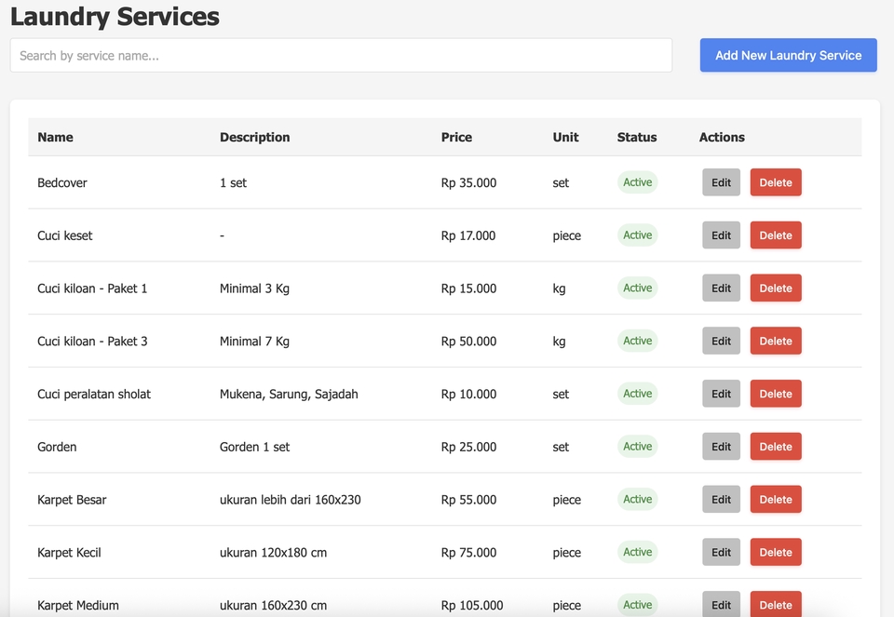Delete the Karpet Besar service
894x617 pixels.
[775, 500]
